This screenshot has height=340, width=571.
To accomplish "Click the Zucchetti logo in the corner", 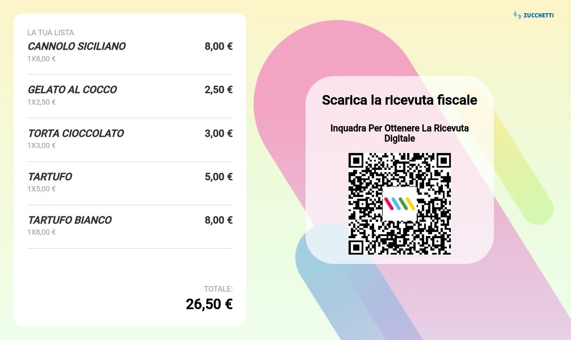I will (x=534, y=15).
